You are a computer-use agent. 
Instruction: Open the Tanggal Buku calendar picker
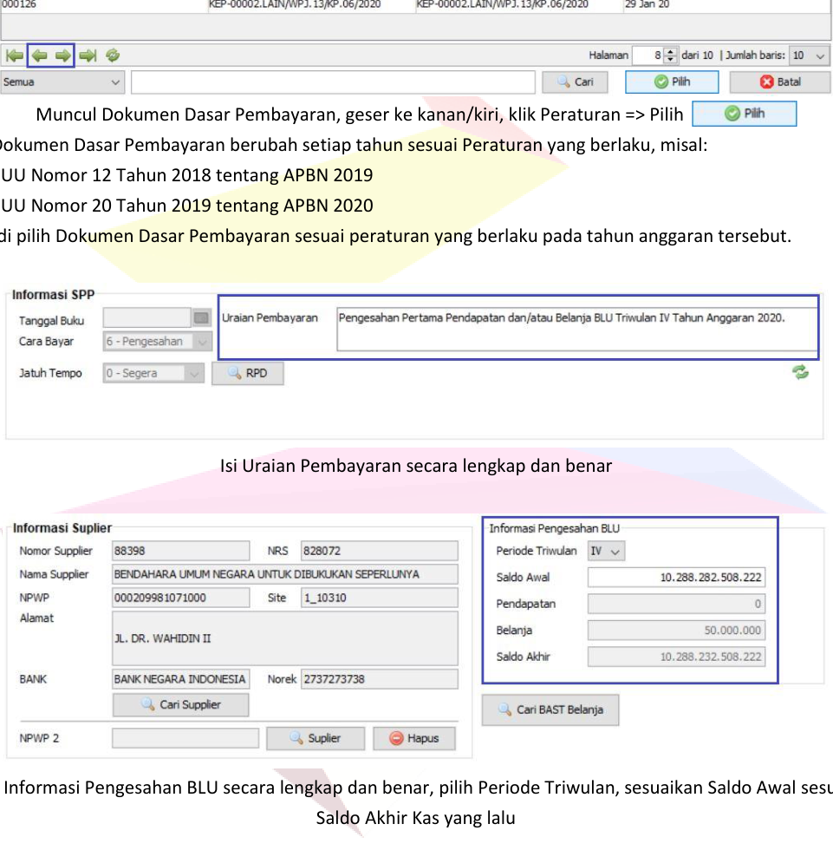point(202,318)
